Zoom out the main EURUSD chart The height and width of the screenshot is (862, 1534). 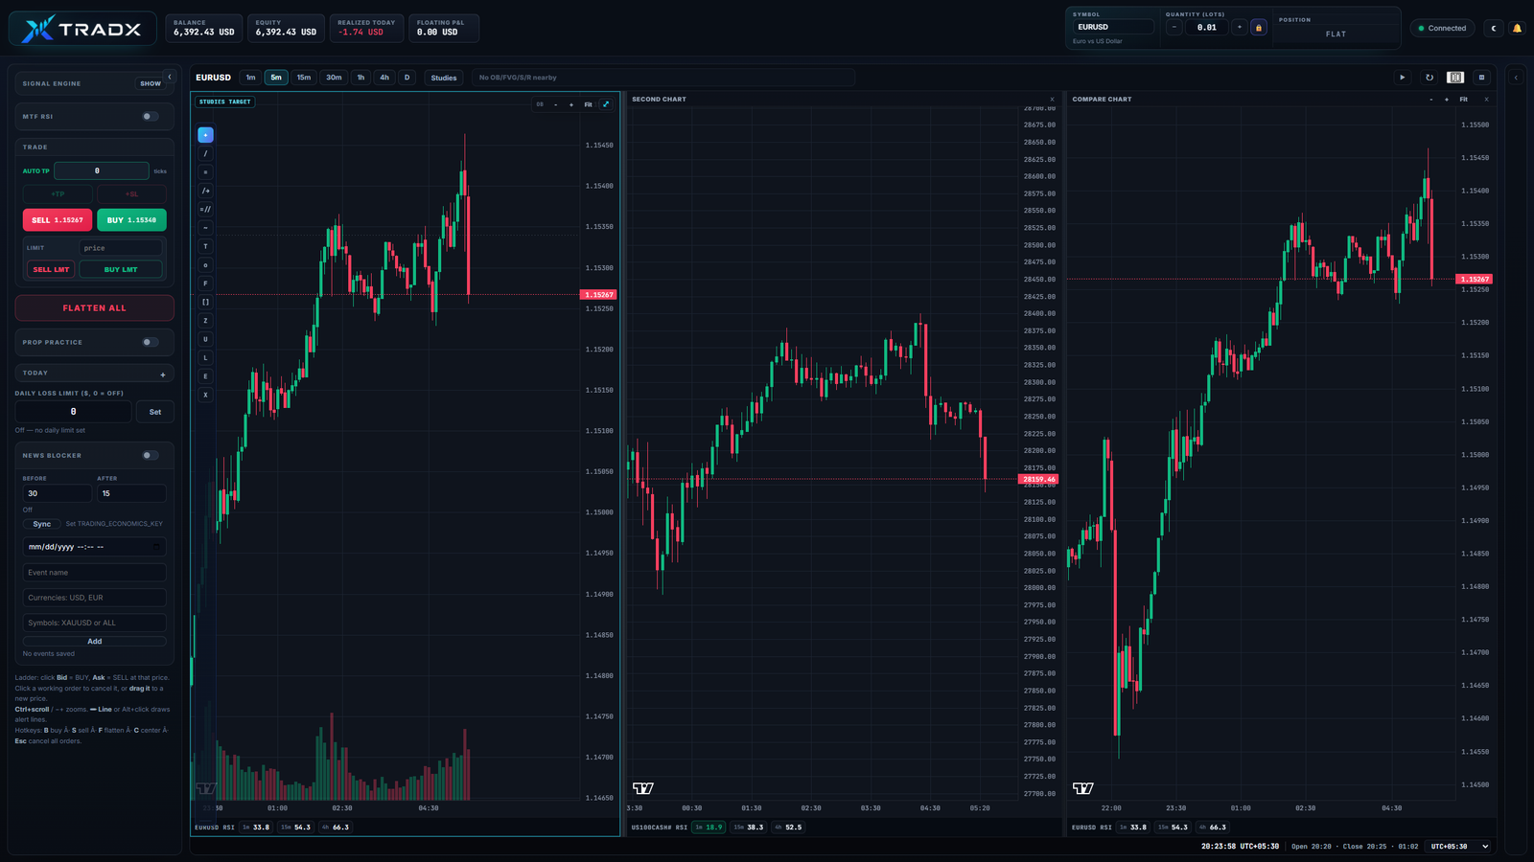point(556,104)
